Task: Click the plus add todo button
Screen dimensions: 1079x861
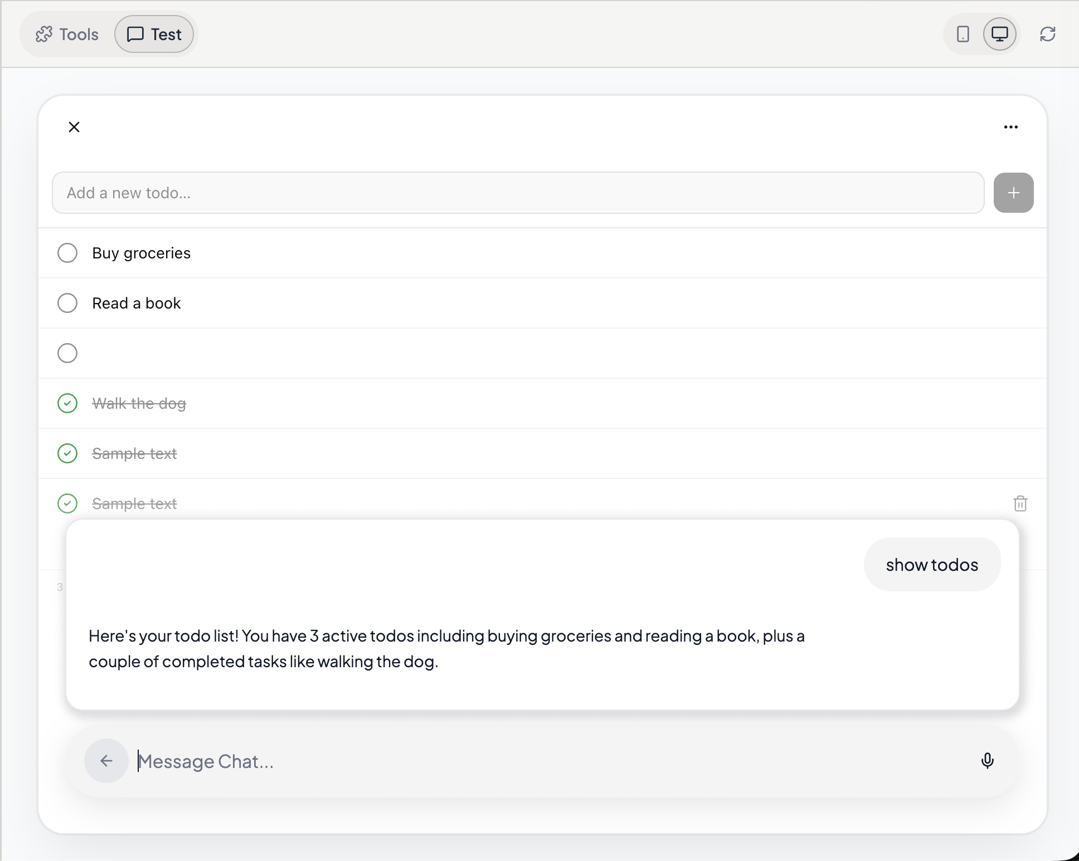Action: coord(1014,193)
